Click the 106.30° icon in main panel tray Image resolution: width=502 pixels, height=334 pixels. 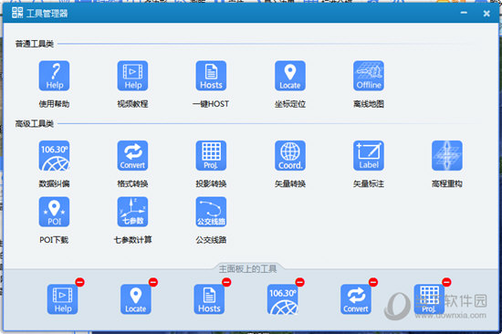282,299
